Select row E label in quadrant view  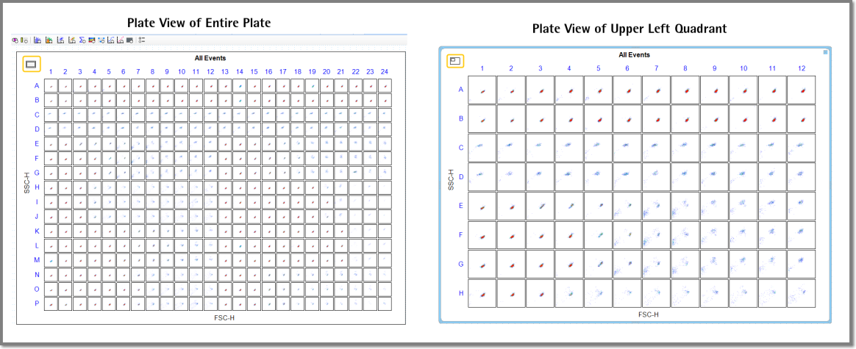click(461, 206)
